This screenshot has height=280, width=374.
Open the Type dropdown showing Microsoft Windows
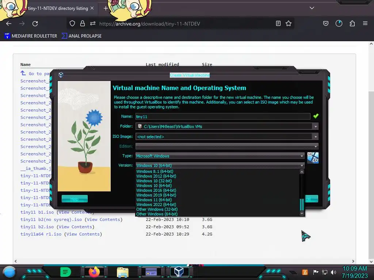pos(220,156)
